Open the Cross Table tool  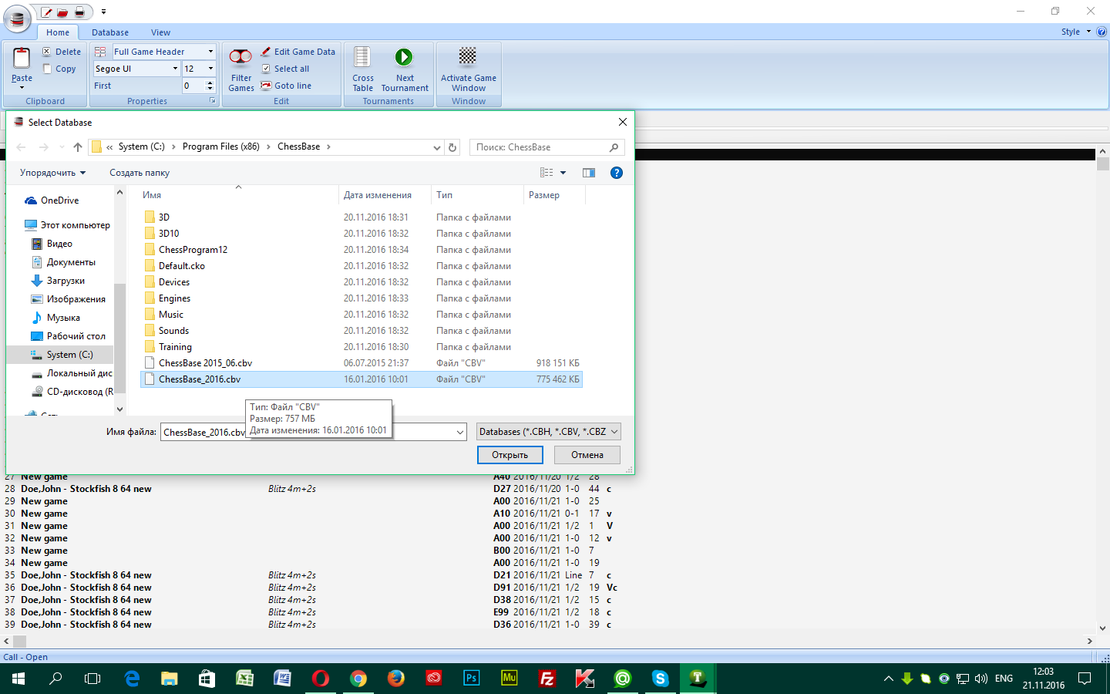tap(362, 58)
